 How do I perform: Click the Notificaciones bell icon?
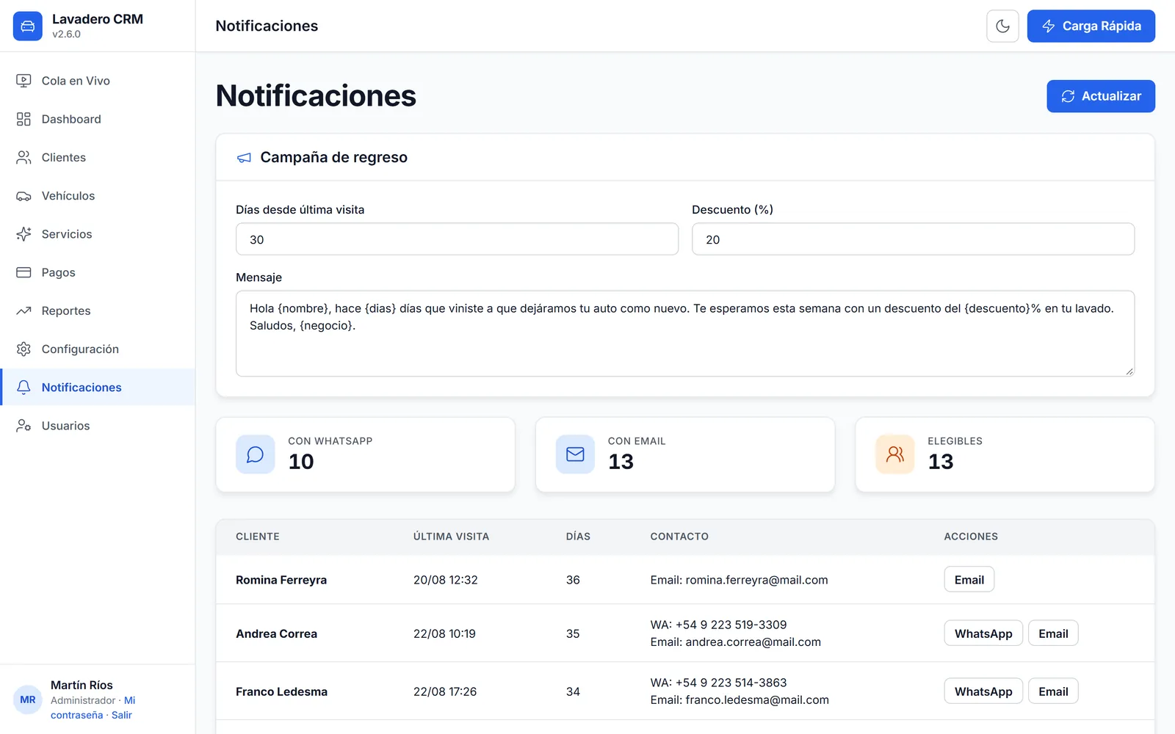click(x=23, y=387)
